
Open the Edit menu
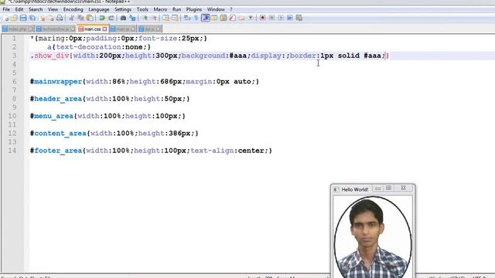tap(19, 9)
